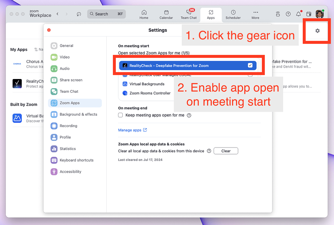The height and width of the screenshot is (225, 334).
Task: Check Keep meeting apps open for me
Action: [x=120, y=115]
